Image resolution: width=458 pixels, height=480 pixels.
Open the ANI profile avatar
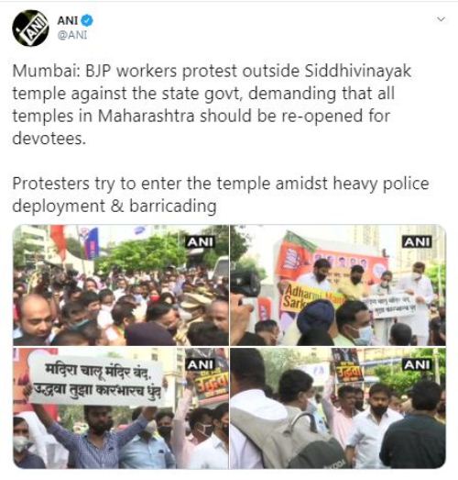(30, 28)
